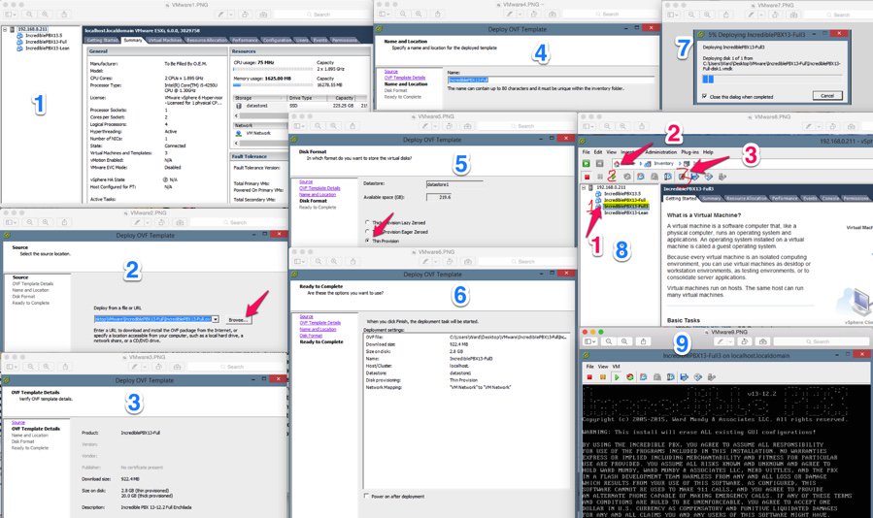This screenshot has height=518, width=873.
Task: Click horizontal scrollbar under the Storage list
Action: tap(261, 115)
